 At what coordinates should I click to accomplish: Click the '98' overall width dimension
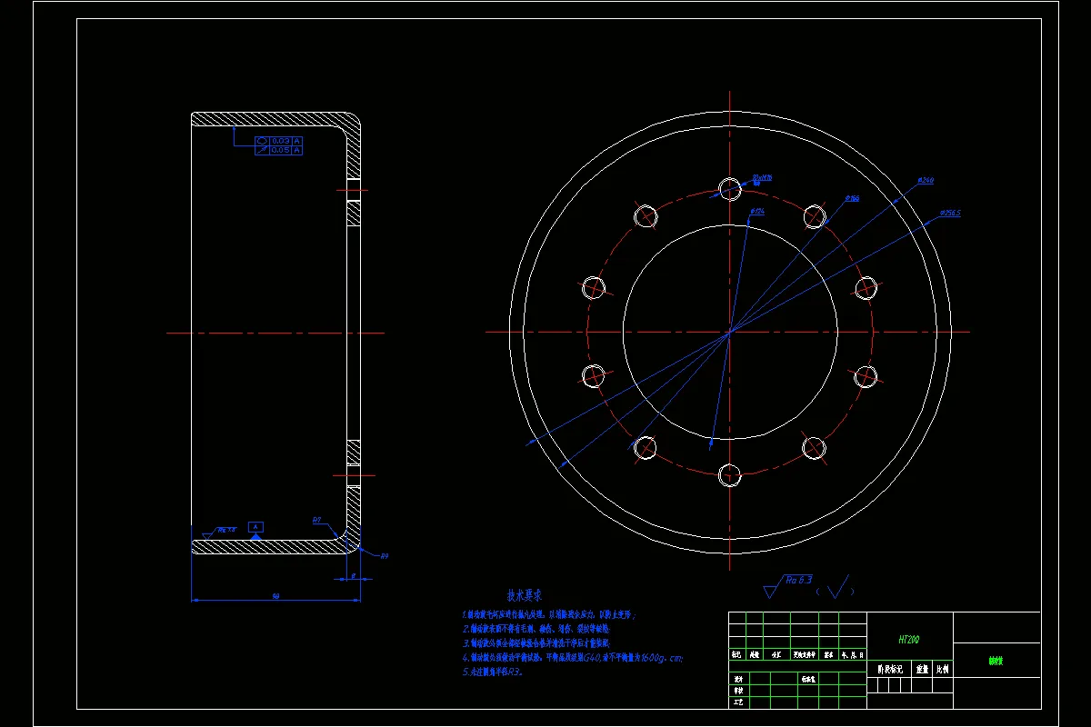tap(275, 596)
